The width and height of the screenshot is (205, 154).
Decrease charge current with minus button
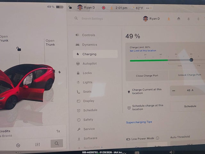click(174, 90)
